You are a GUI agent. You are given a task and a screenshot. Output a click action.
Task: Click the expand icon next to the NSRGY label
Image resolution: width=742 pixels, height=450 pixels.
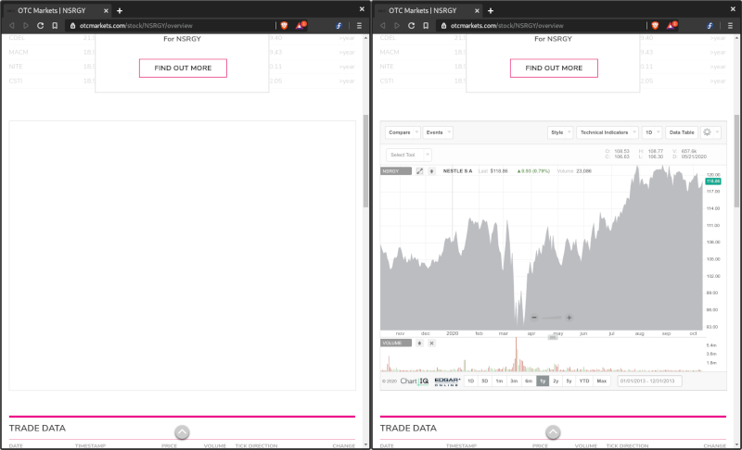click(419, 171)
